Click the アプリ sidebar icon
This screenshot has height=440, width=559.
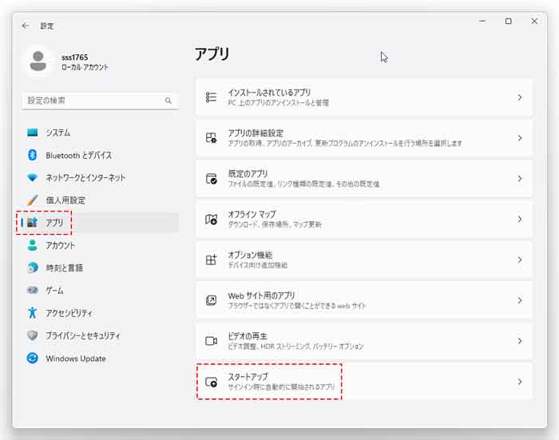[33, 223]
